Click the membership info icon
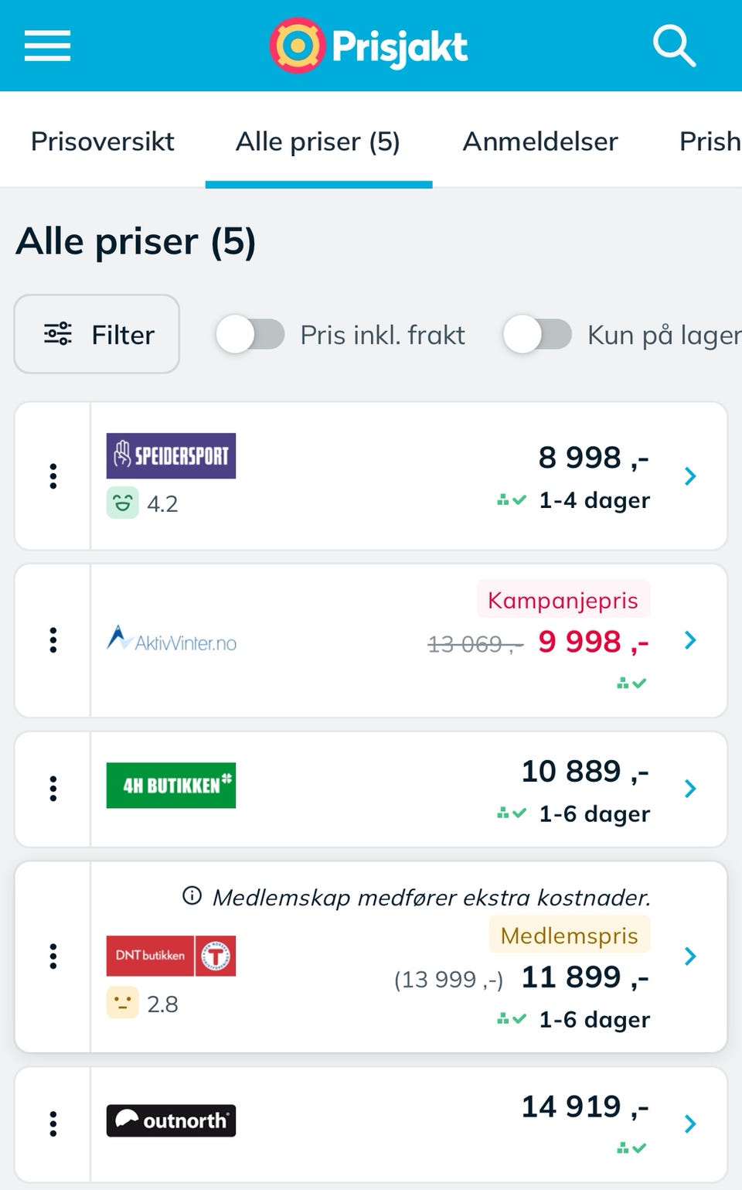742x1190 pixels. point(192,896)
